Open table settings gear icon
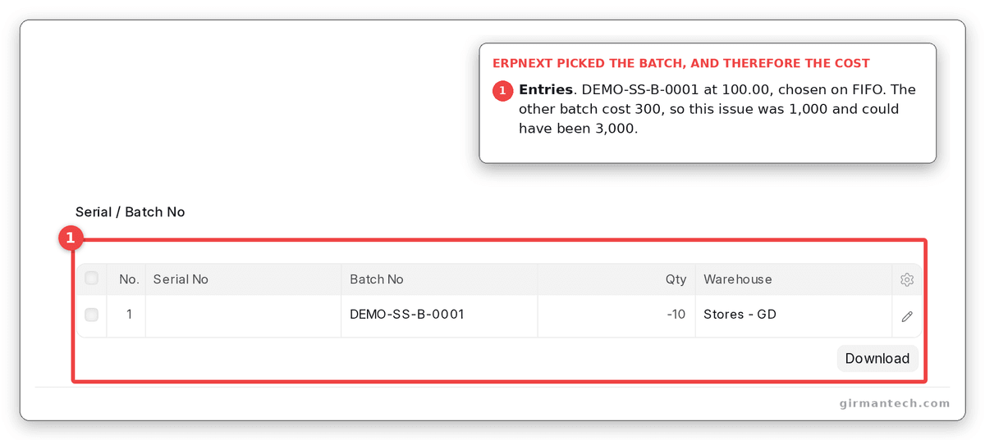This screenshot has height=440, width=985. (x=907, y=279)
